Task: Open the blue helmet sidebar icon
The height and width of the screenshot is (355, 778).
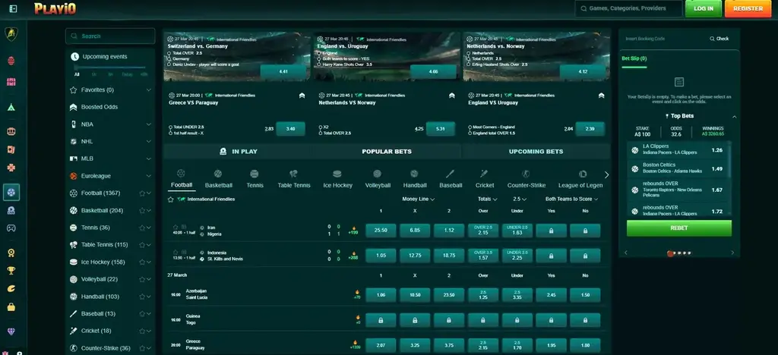Action: tap(11, 210)
